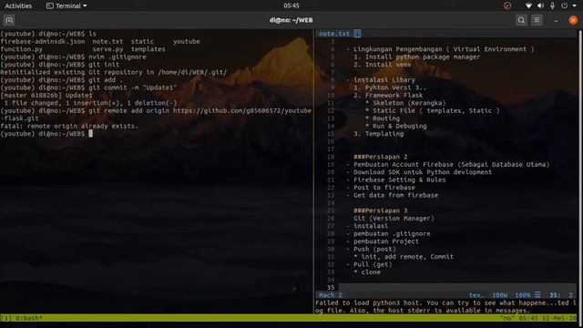Click the volume speaker icon

(x=540, y=5)
